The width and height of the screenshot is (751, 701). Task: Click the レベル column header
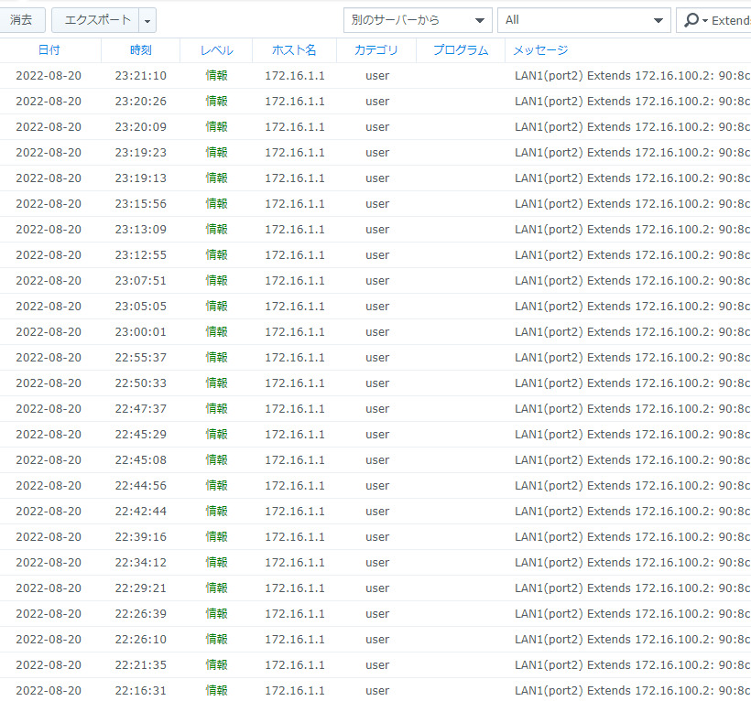(216, 50)
